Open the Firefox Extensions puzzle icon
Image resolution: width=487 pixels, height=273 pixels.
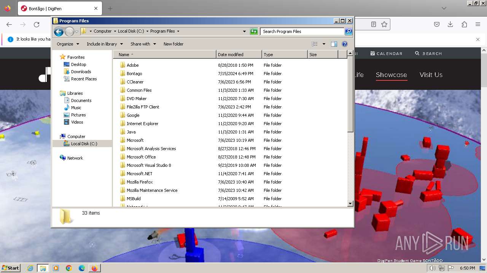tap(464, 24)
